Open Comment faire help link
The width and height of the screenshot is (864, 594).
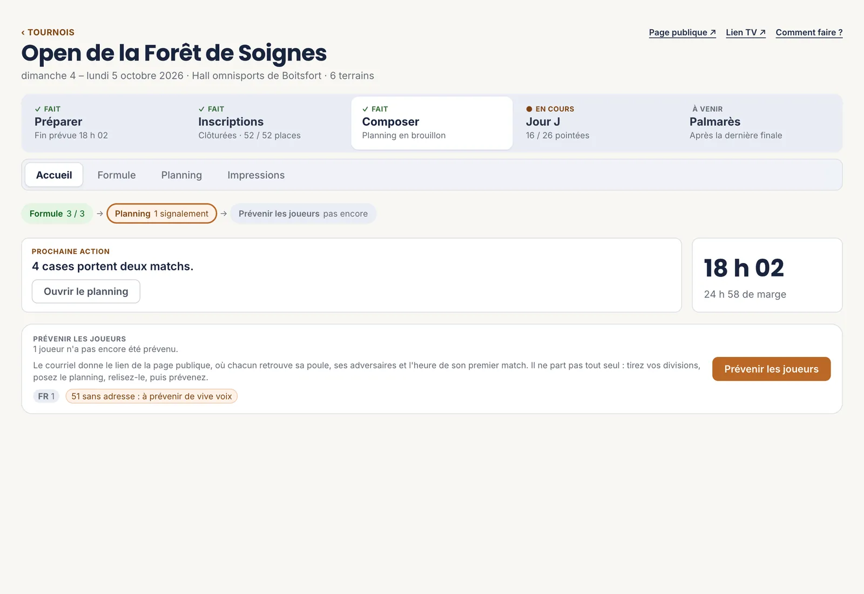point(809,32)
